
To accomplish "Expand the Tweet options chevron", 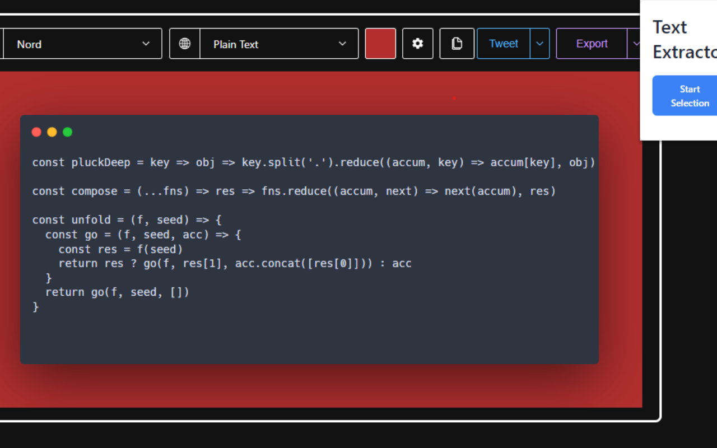I will [539, 44].
